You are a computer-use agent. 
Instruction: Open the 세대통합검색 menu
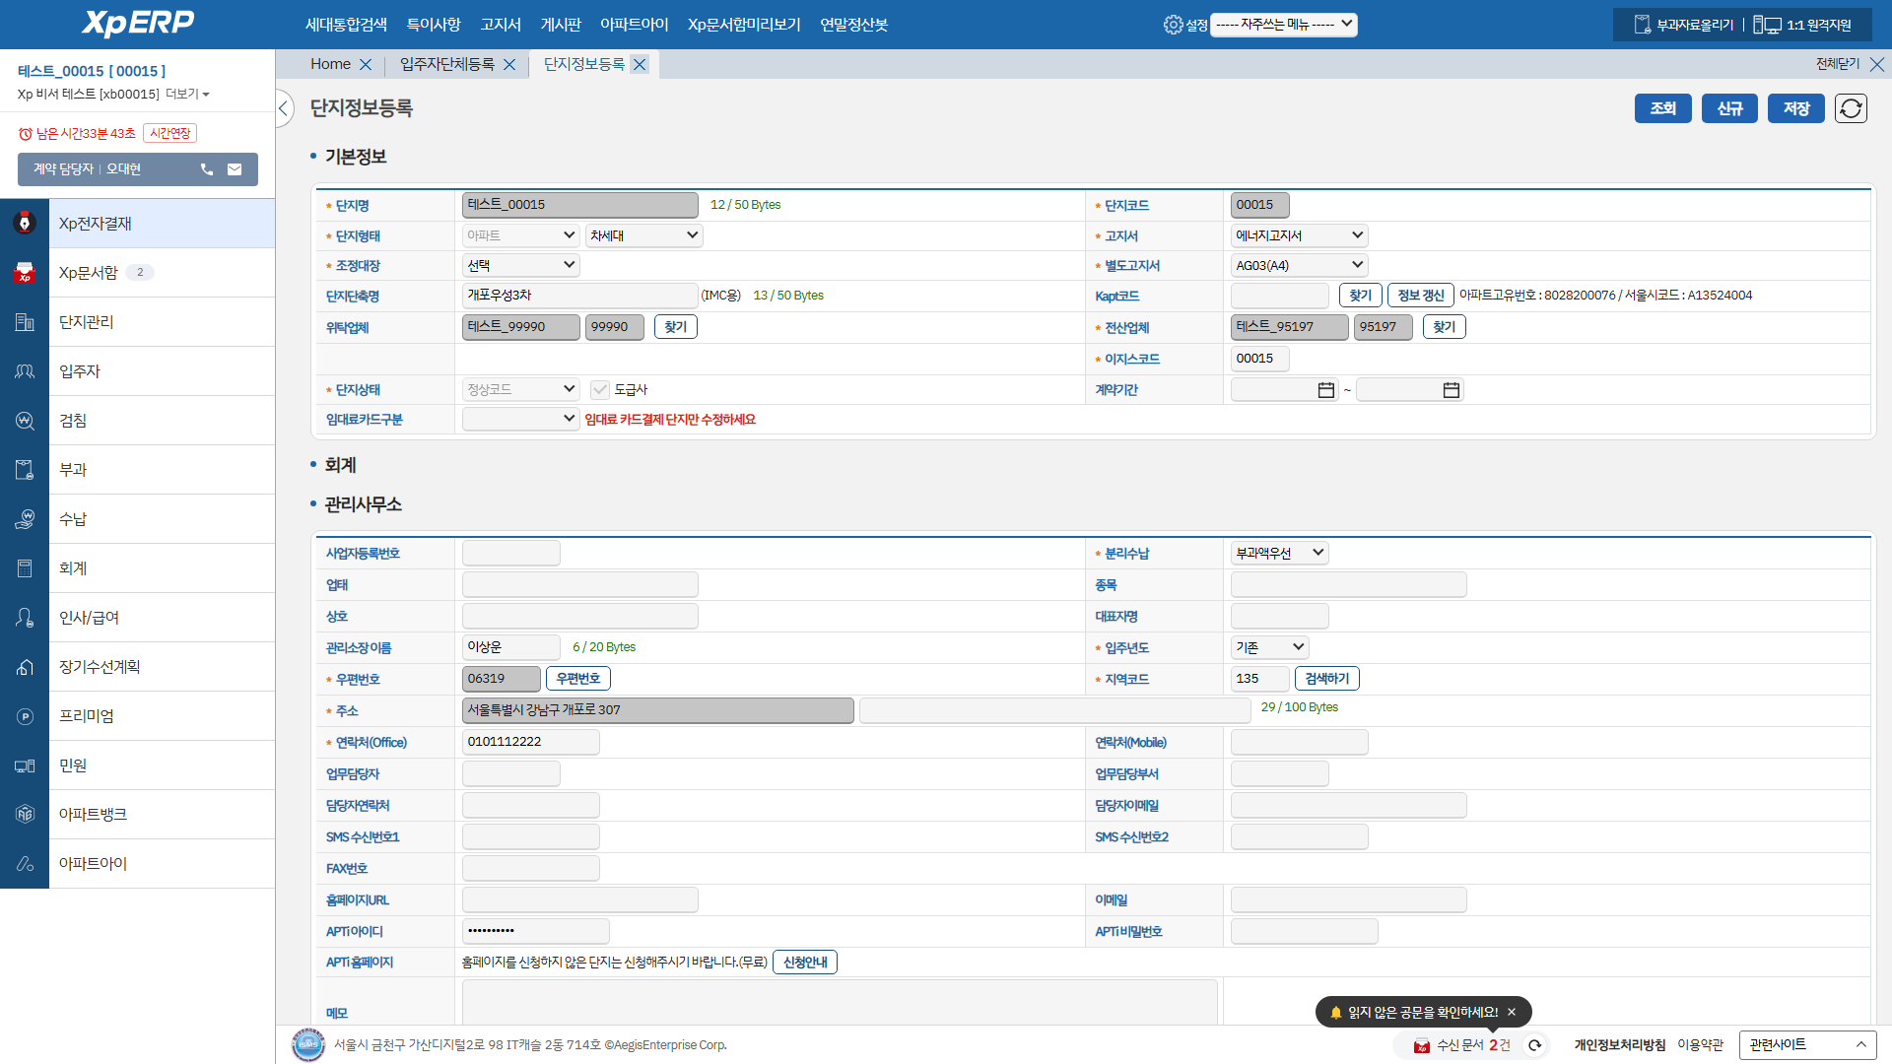(346, 25)
